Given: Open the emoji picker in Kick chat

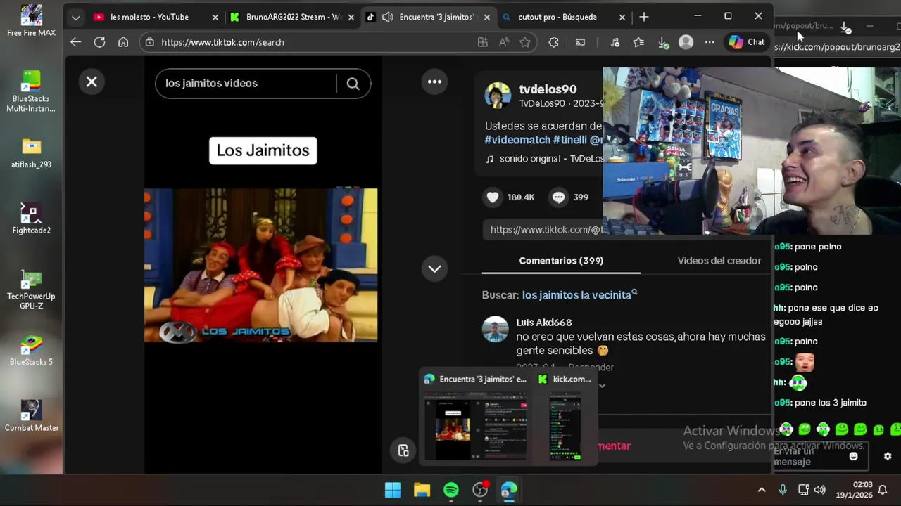Looking at the screenshot, I should [854, 456].
